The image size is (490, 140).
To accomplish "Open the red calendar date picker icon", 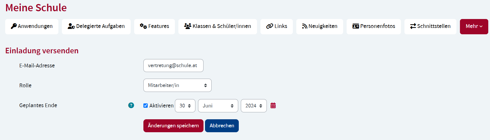I will click(x=273, y=105).
